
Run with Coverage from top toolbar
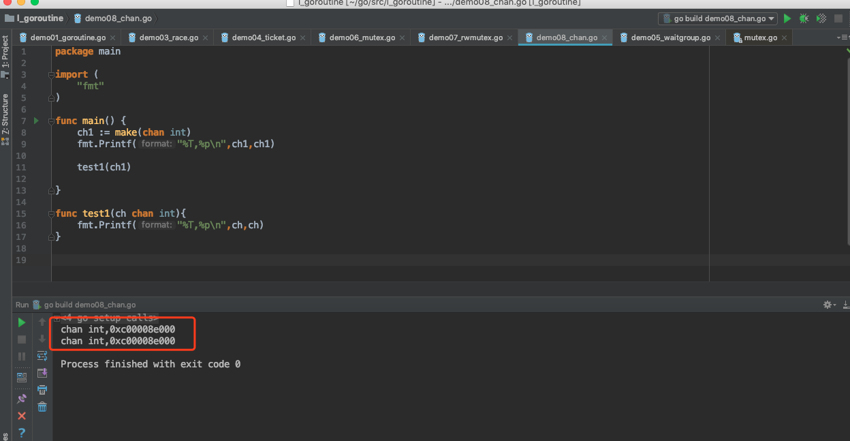(x=821, y=19)
